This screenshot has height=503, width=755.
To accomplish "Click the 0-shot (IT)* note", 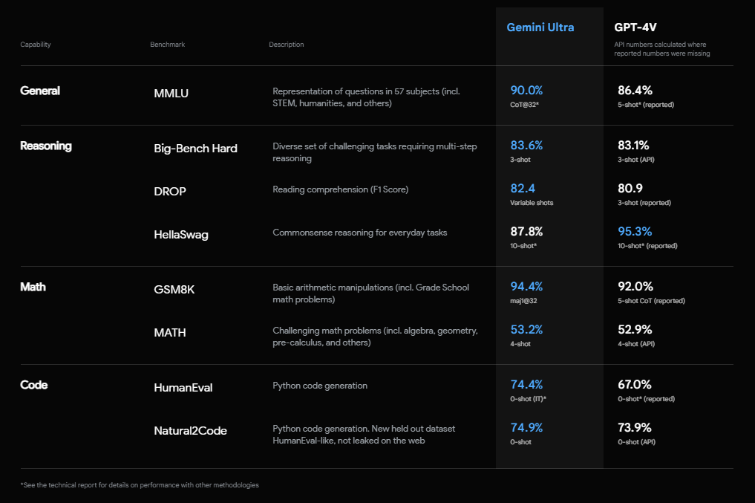I will [529, 399].
